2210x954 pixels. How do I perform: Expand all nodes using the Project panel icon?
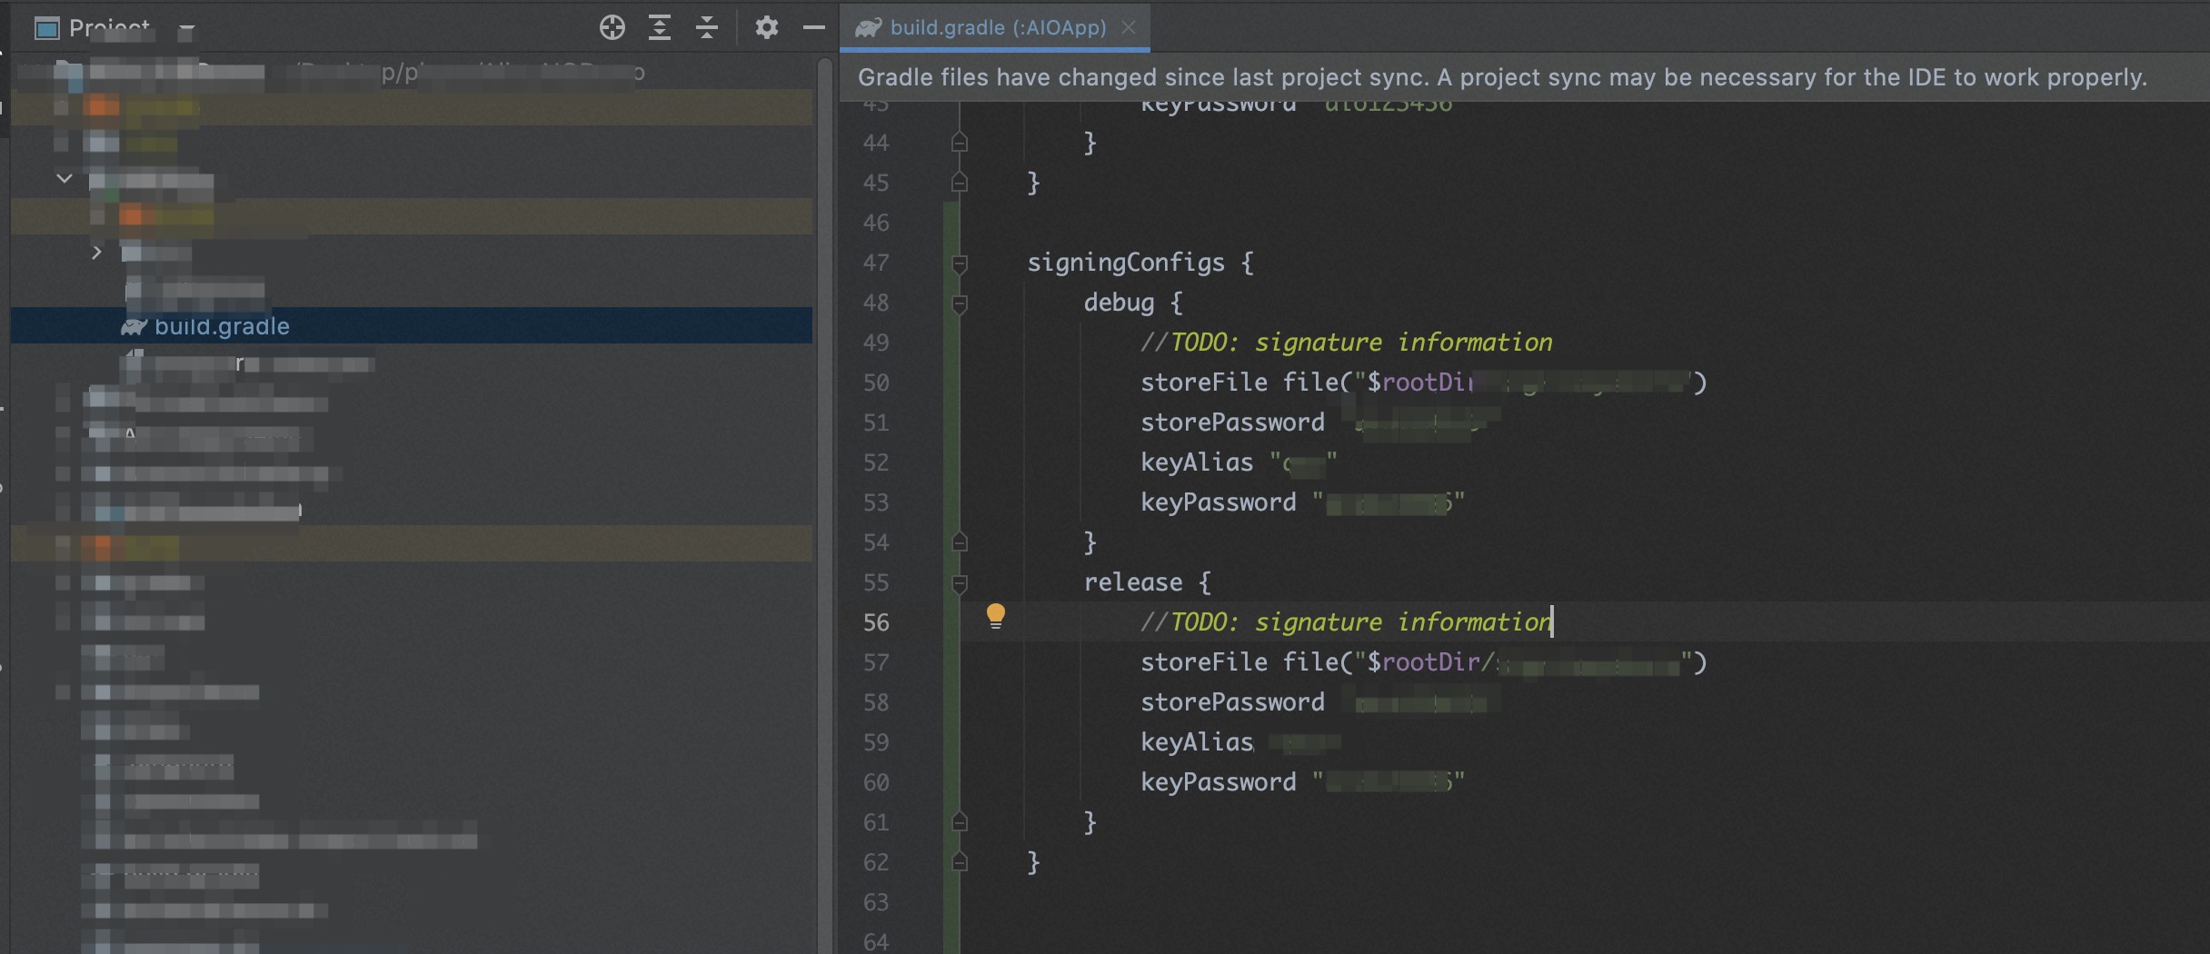(660, 27)
